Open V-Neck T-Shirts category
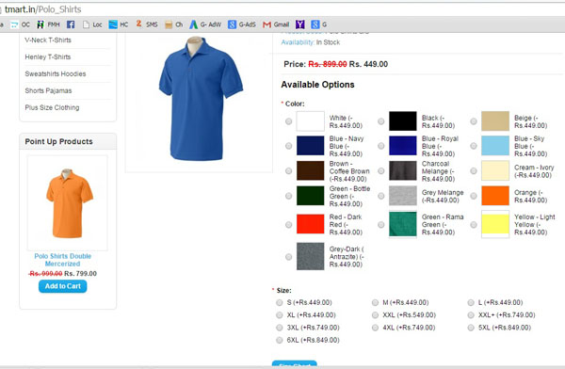 (48, 40)
